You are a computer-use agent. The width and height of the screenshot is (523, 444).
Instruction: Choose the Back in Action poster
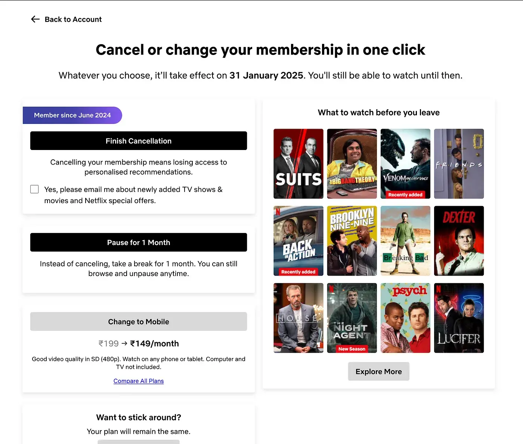click(x=298, y=241)
